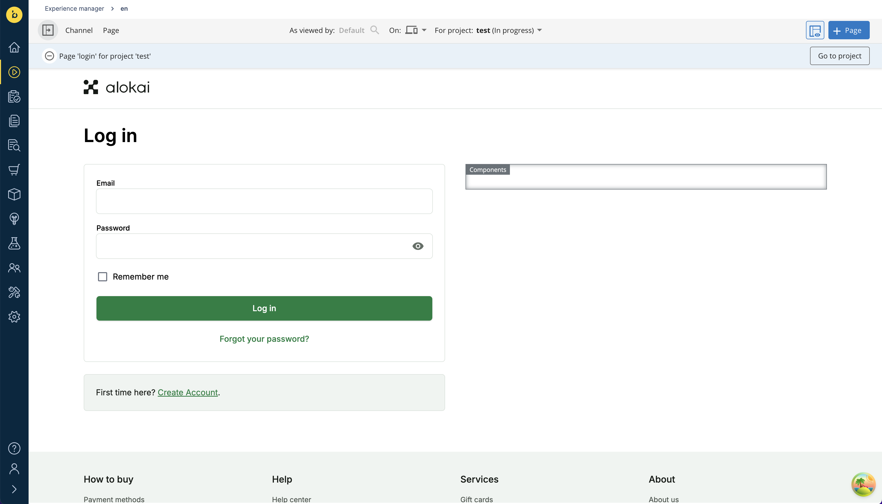The width and height of the screenshot is (882, 504).
Task: Open the user account sidebar icon
Action: pyautogui.click(x=14, y=469)
